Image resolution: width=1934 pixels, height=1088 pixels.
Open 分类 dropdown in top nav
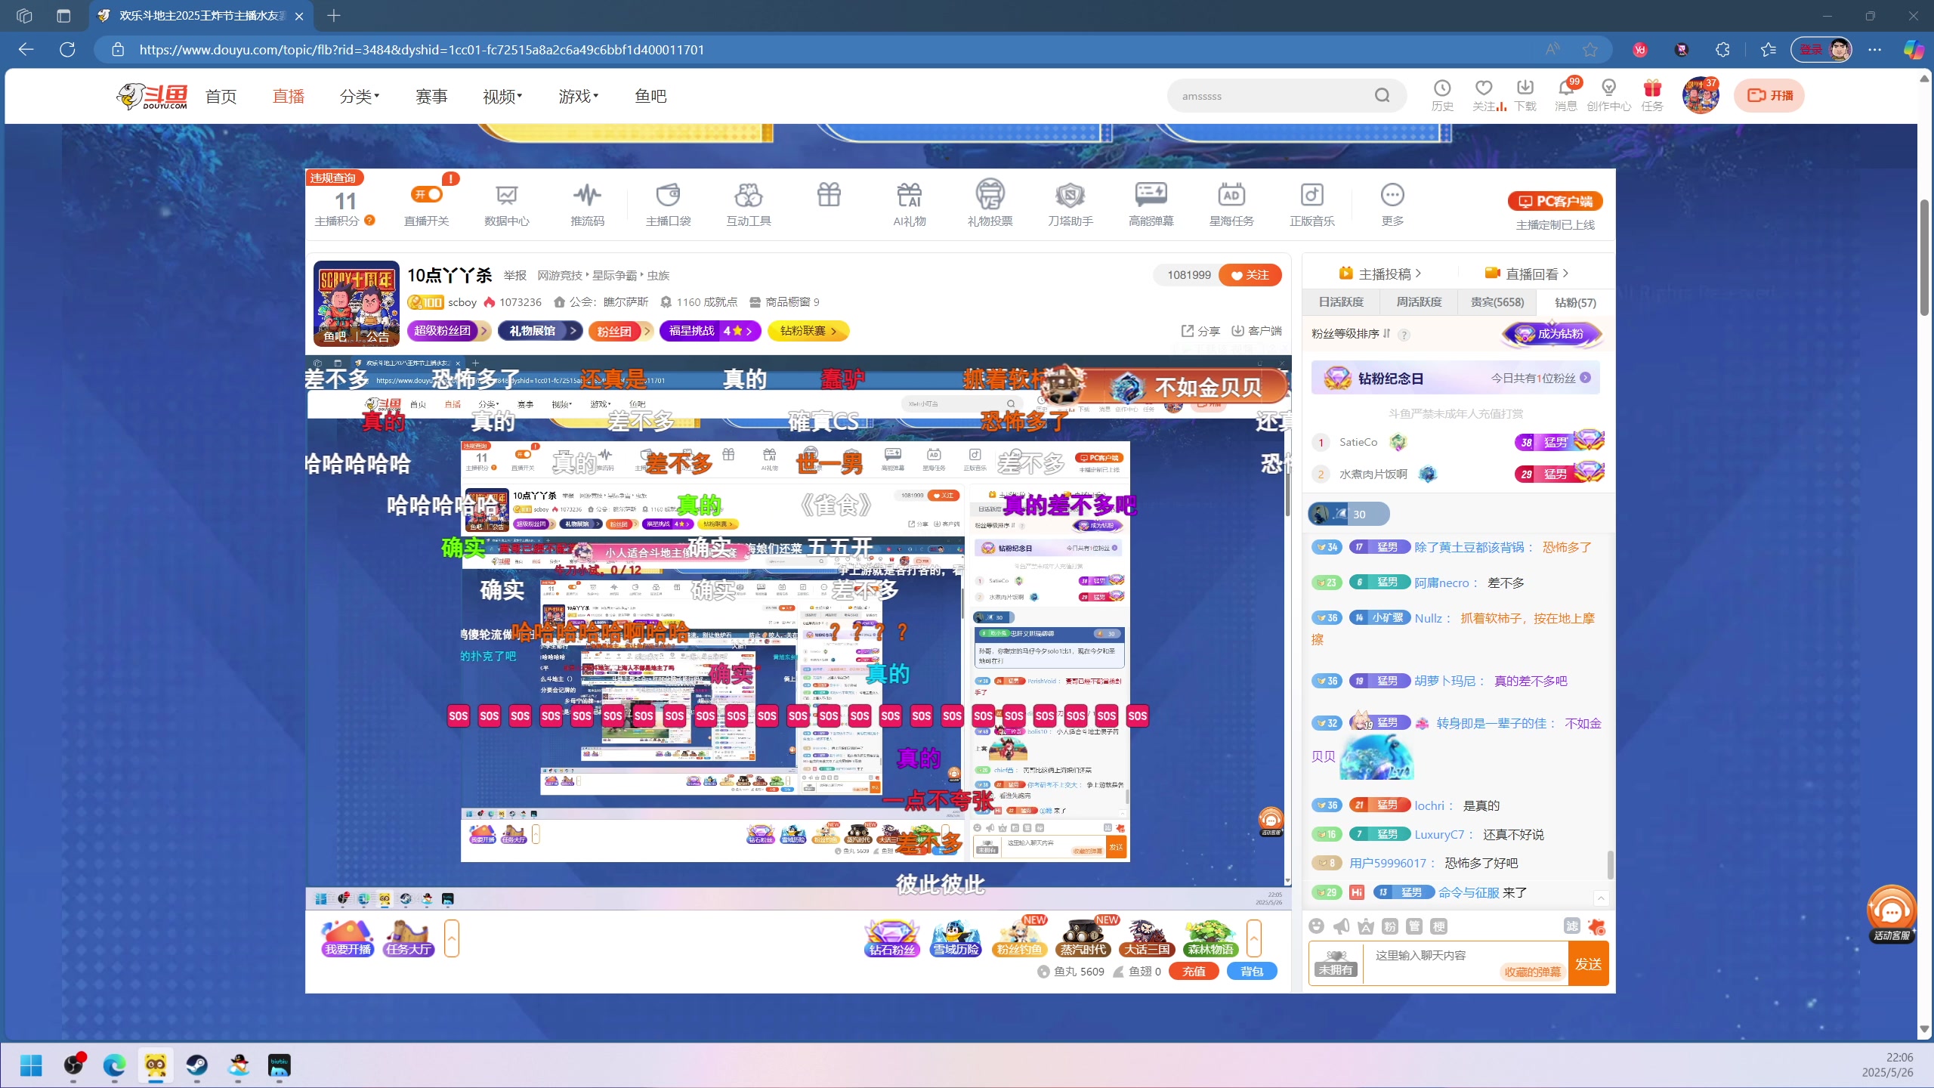(x=360, y=97)
